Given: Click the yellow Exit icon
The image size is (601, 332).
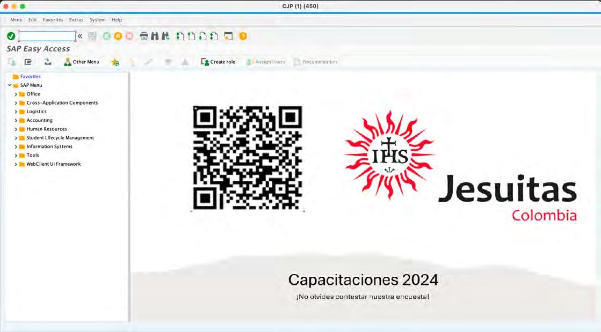Looking at the screenshot, I should pos(118,36).
